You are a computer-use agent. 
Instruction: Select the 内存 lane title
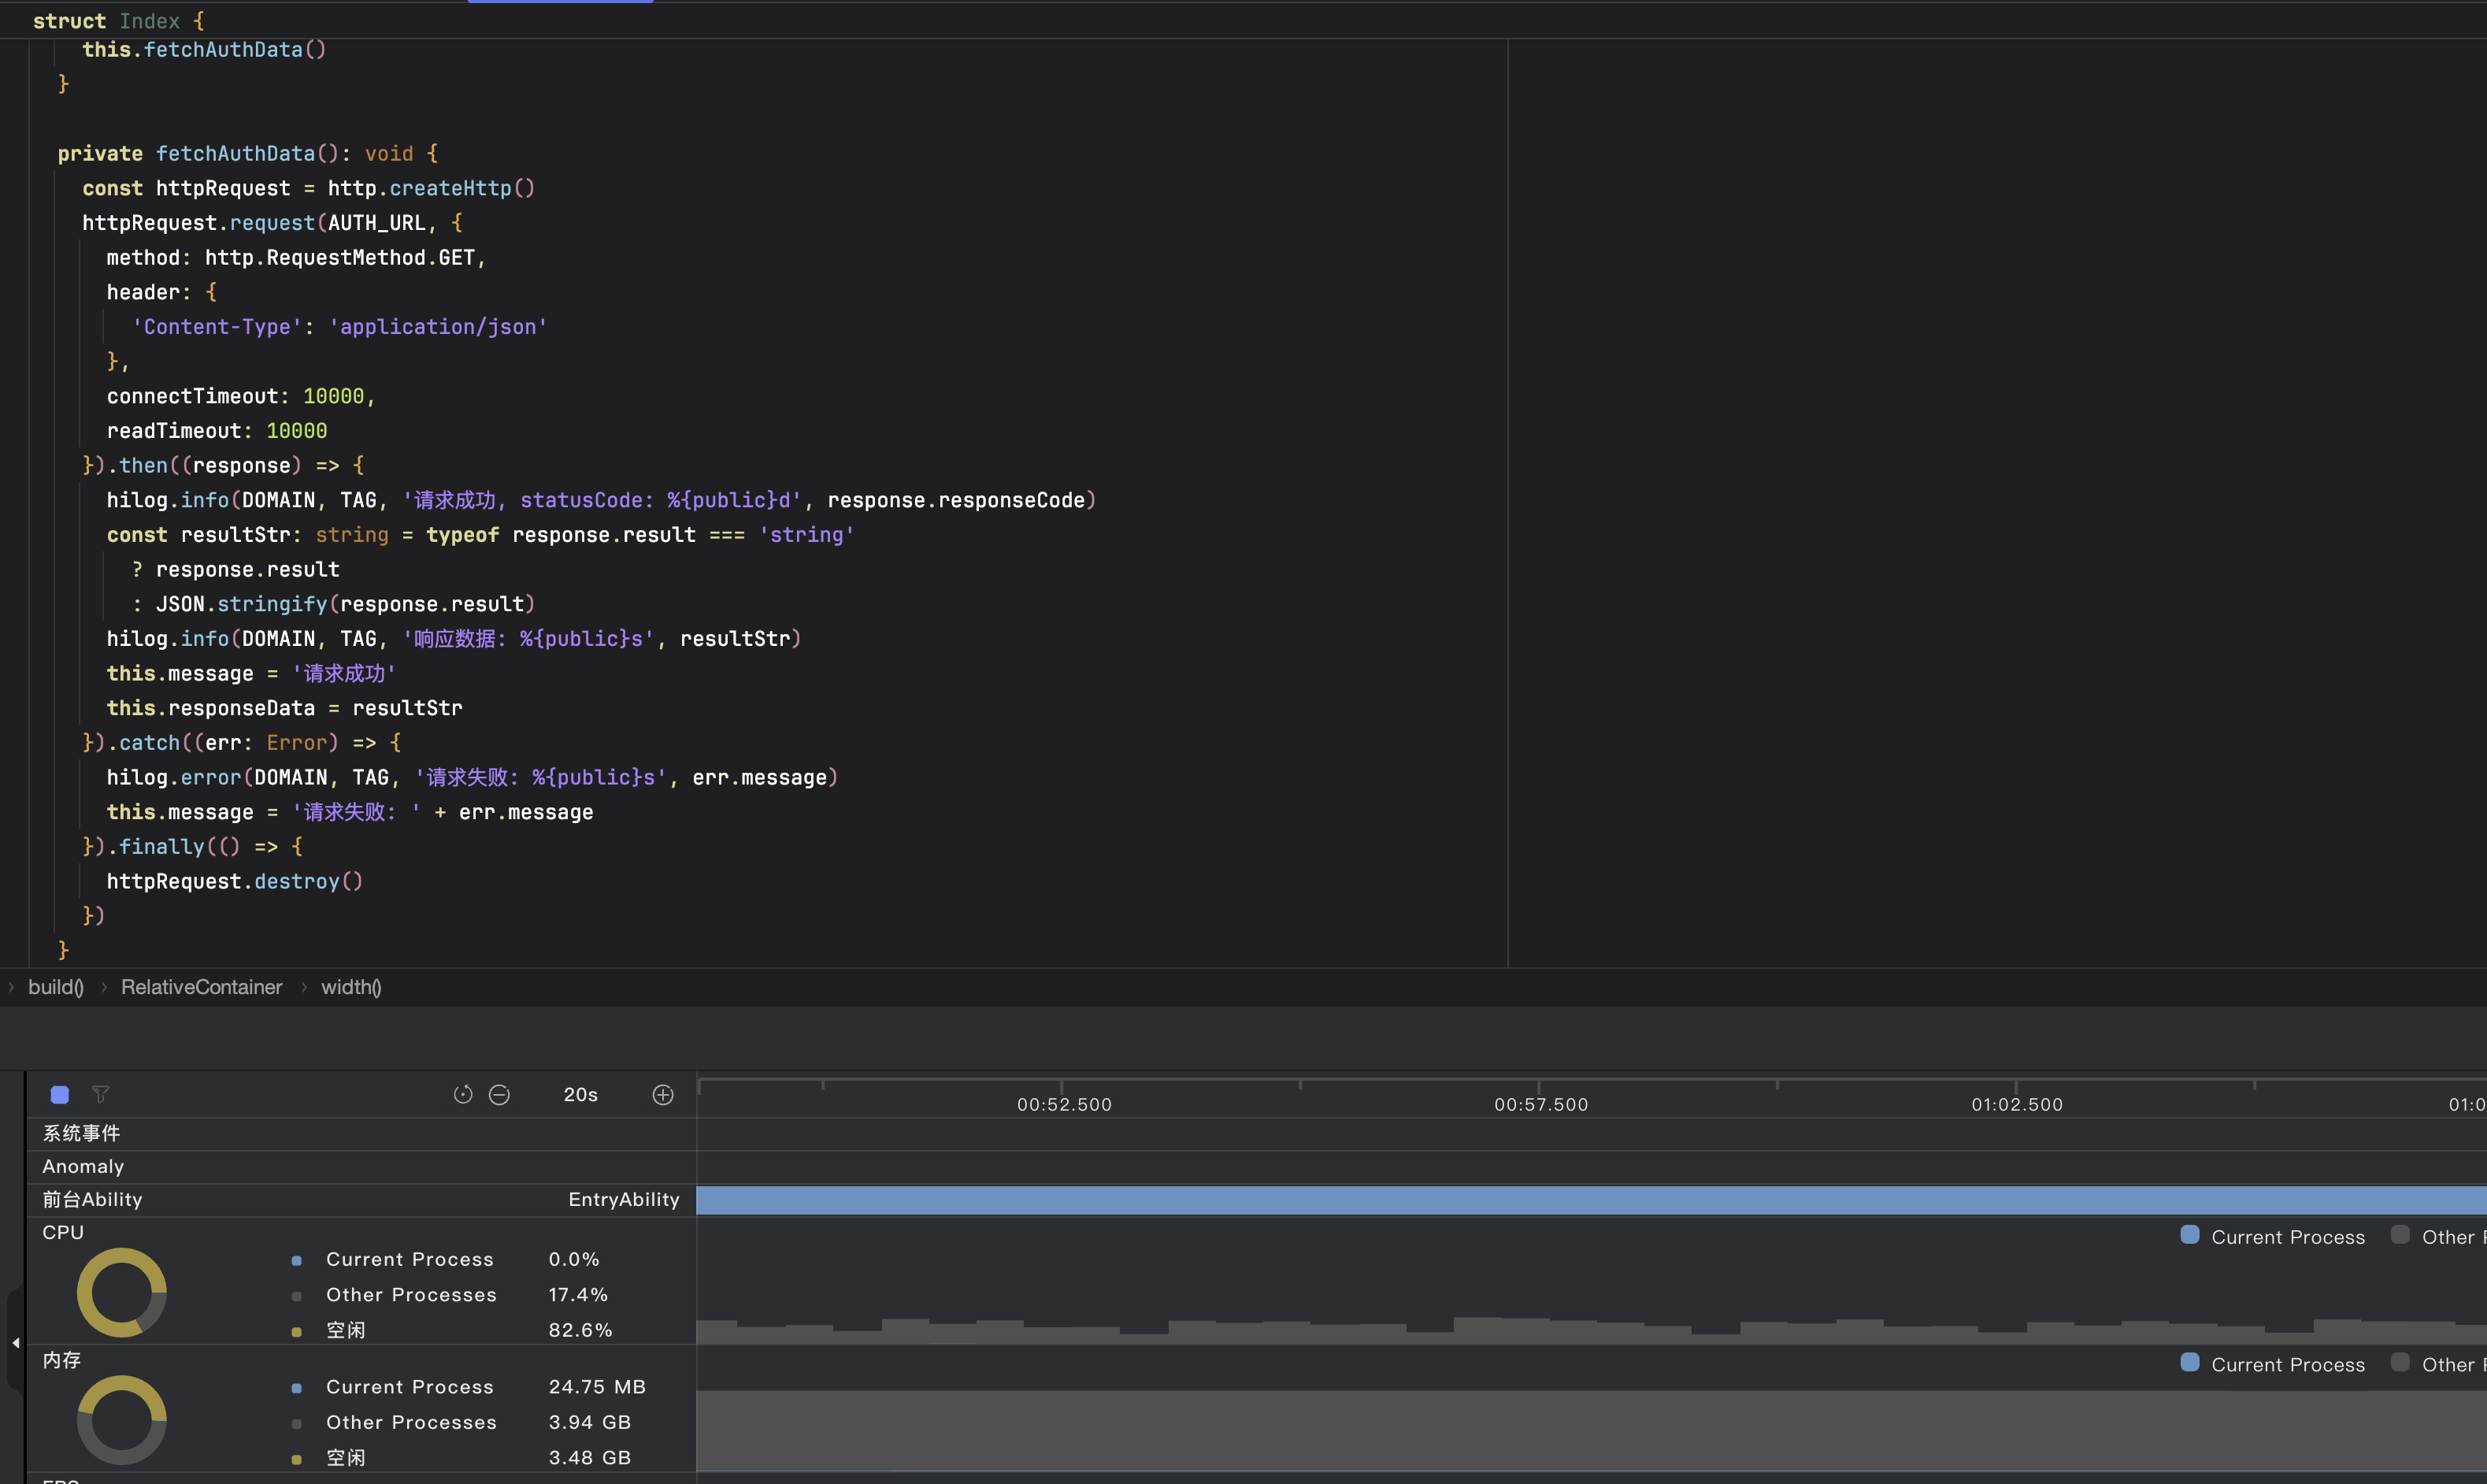pyautogui.click(x=62, y=1360)
